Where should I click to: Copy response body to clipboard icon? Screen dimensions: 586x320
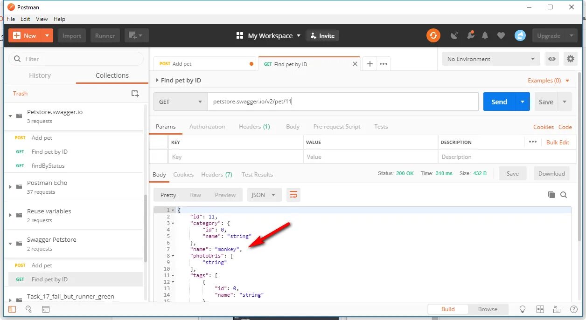551,195
